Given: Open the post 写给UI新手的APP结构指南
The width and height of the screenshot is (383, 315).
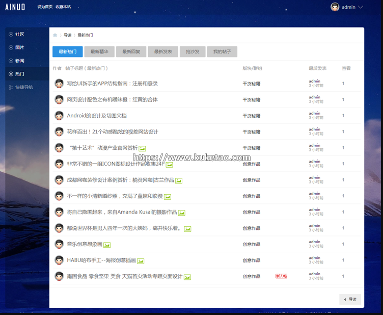Looking at the screenshot, I should click(113, 84).
